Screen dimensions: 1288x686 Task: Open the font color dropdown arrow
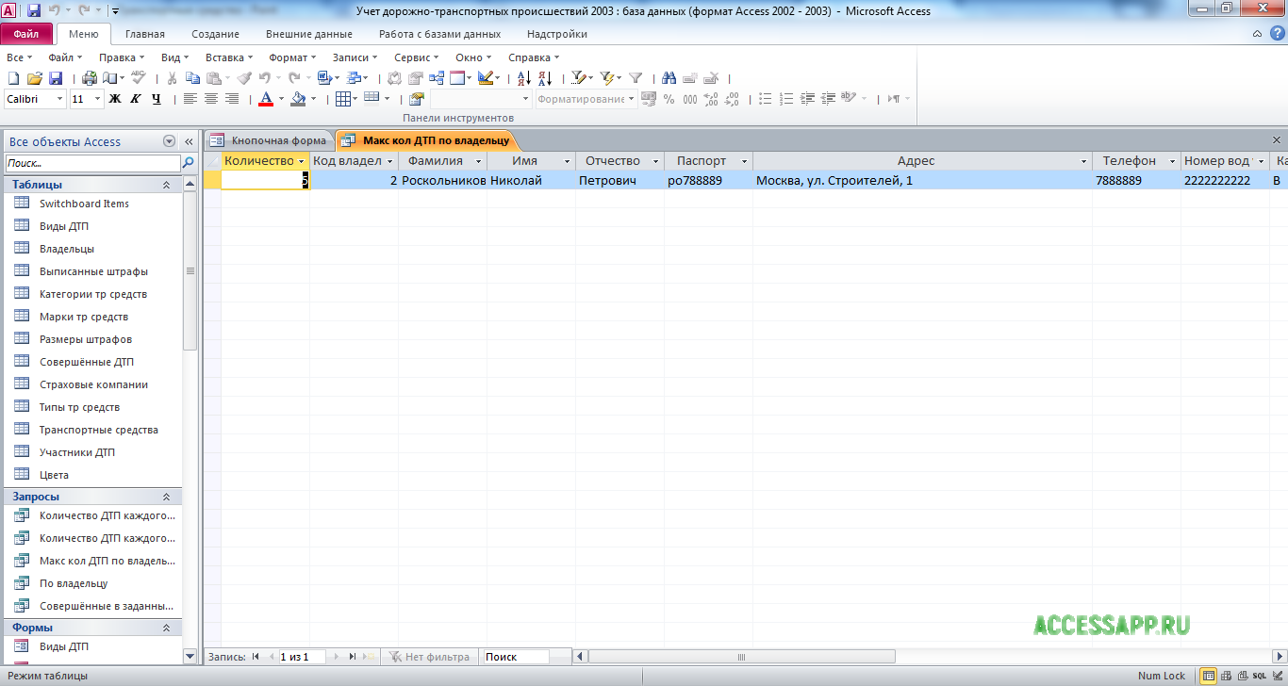(x=280, y=99)
